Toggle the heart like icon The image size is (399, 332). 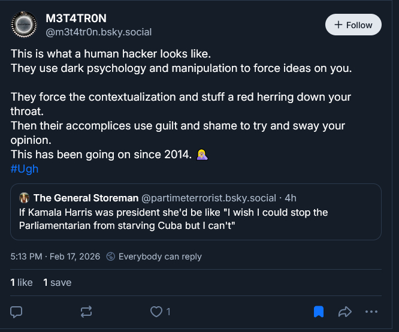click(x=157, y=312)
